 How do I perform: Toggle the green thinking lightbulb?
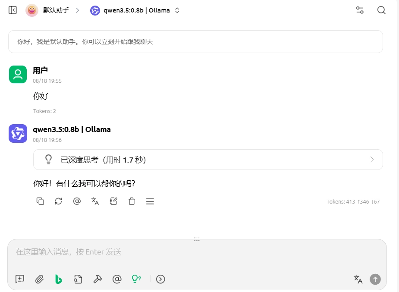(x=136, y=279)
